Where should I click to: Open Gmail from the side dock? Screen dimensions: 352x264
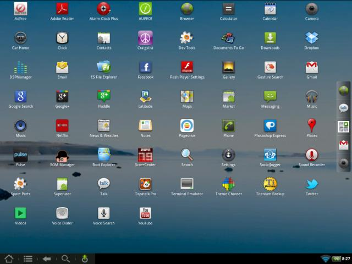coord(343,145)
